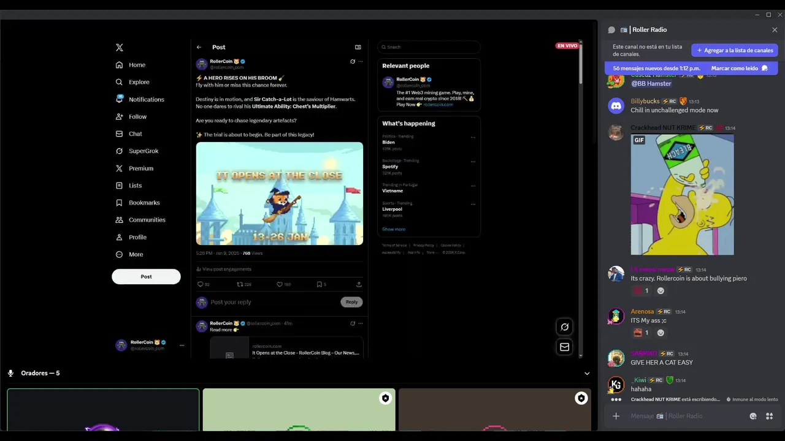Open the three-dot menu next to Spotify trend
785x441 pixels.
point(473,162)
